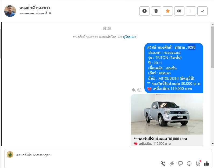
Task: Open saved replies speech bubble icon
Action: tap(180, 163)
